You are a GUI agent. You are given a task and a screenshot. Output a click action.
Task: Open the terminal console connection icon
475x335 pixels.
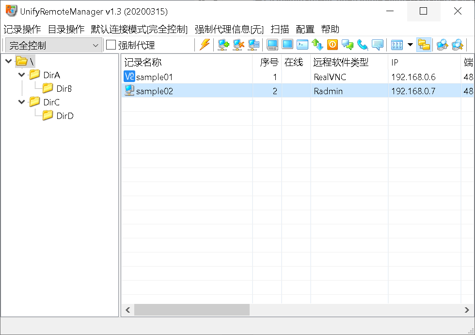click(x=302, y=45)
